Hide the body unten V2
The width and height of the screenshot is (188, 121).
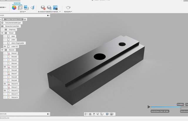click(x=5, y=46)
